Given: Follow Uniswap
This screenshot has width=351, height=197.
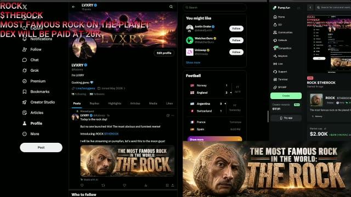Looking at the screenshot, I should 236,53.
